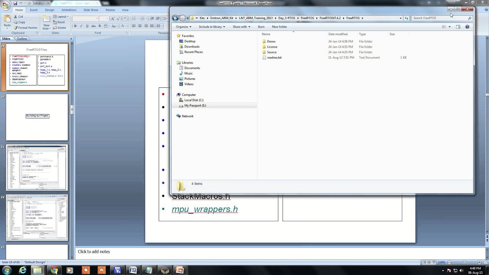Copy selection with the Copy button
The image size is (489, 275).
click(19, 22)
